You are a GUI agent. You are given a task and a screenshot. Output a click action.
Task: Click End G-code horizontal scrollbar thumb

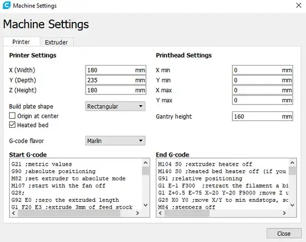(x=187, y=213)
